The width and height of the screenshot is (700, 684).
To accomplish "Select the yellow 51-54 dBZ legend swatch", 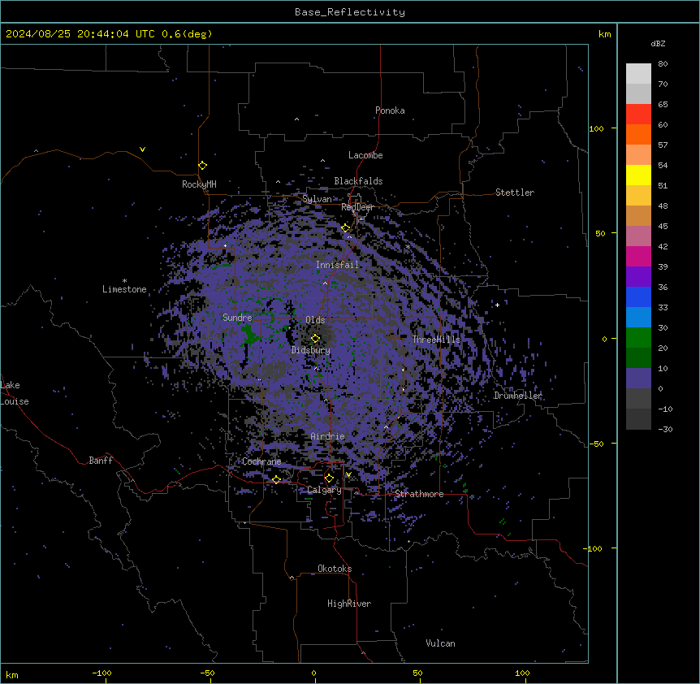I will point(638,175).
